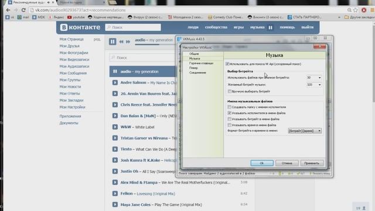The width and height of the screenshot is (375, 211).
Task: Focus the VK header Поиск field
Action: [x=133, y=28]
